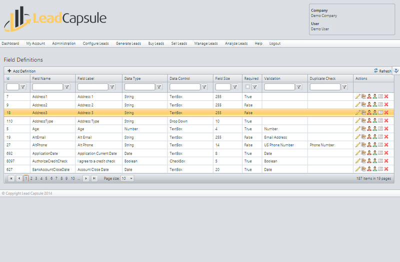The image size is (400, 262).
Task: Click the green user icon in AddressType row
Action: coord(374,121)
